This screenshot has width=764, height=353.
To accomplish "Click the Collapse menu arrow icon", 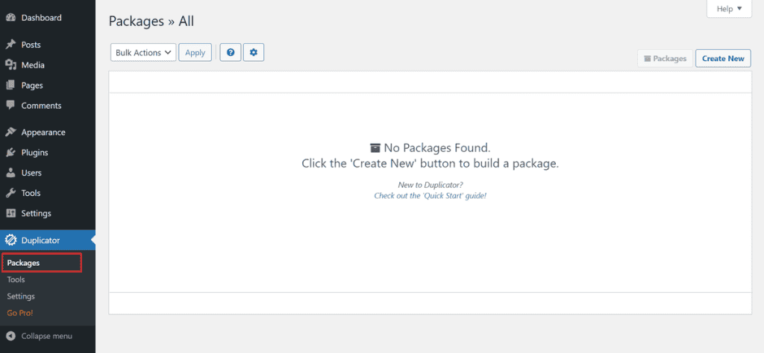I will tap(10, 336).
